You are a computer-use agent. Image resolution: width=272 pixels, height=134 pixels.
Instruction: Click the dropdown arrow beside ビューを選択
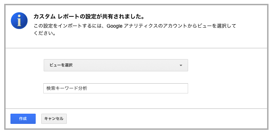point(181,65)
